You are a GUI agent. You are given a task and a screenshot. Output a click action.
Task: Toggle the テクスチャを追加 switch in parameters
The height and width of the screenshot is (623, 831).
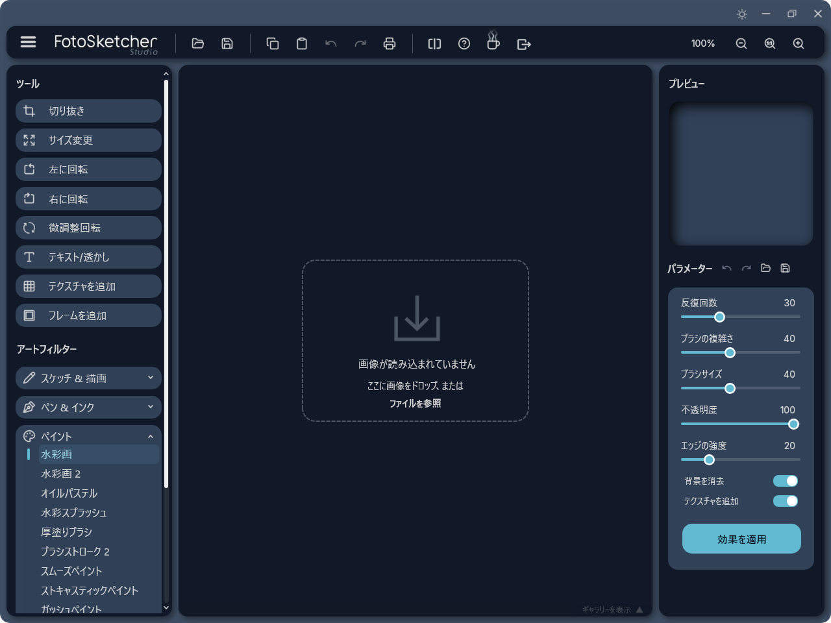[x=786, y=501]
